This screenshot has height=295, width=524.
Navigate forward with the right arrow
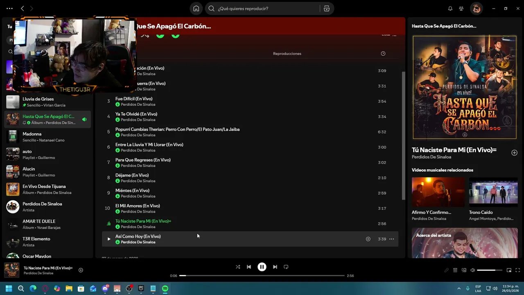tap(32, 9)
